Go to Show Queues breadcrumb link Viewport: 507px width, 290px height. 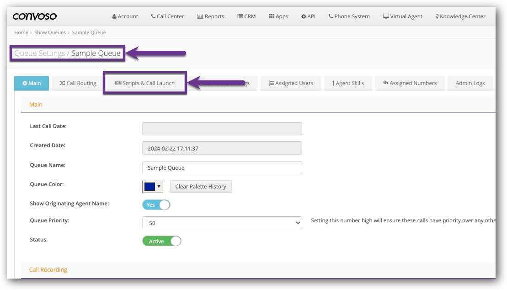50,32
